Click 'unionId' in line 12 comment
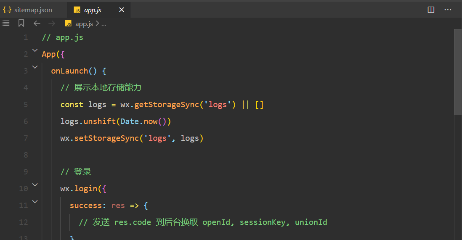Screen dimensions: 462x240 click(311, 222)
